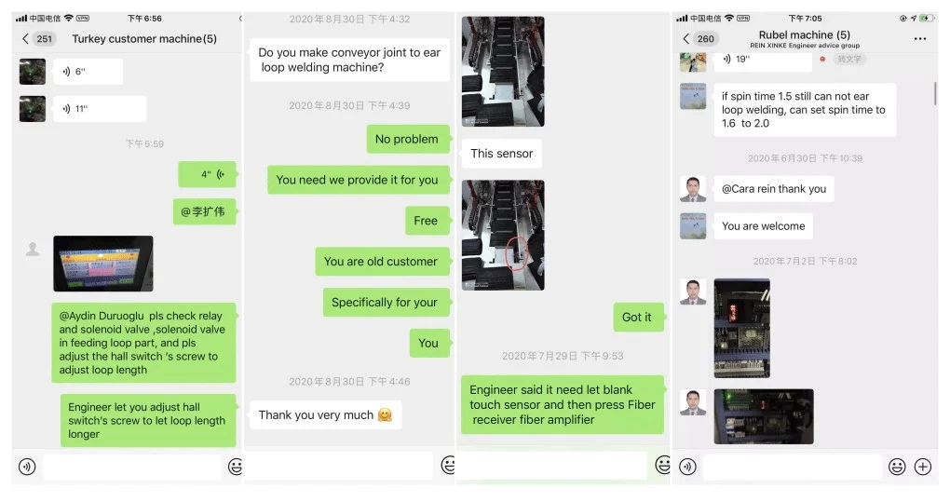Focus message input field in Rubel chat
Image resolution: width=950 pixels, height=502 pixels.
click(x=792, y=467)
